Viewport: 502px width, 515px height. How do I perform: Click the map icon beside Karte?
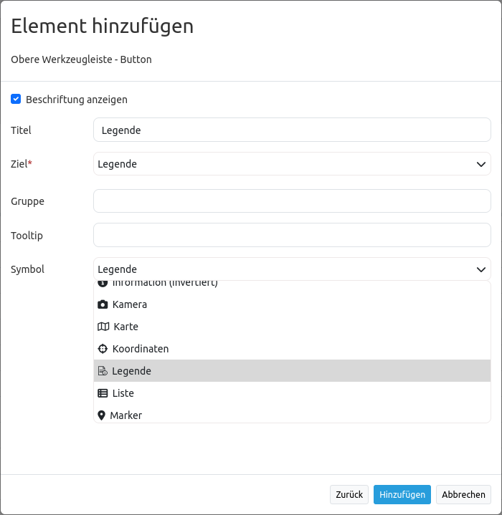point(103,327)
